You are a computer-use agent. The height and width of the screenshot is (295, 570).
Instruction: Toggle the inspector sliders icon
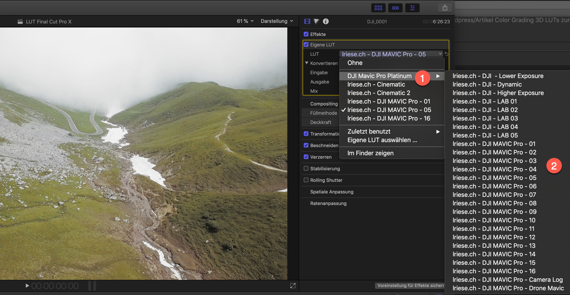click(x=413, y=8)
